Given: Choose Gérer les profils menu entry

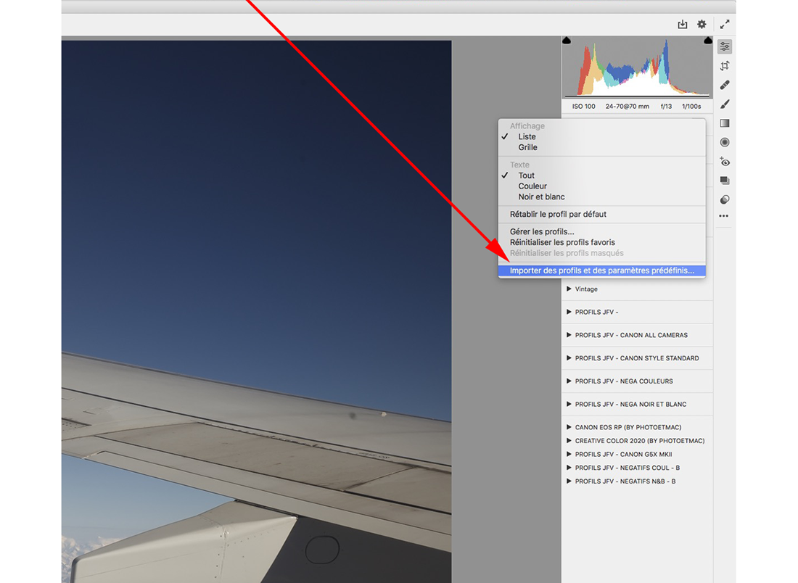Looking at the screenshot, I should (541, 232).
